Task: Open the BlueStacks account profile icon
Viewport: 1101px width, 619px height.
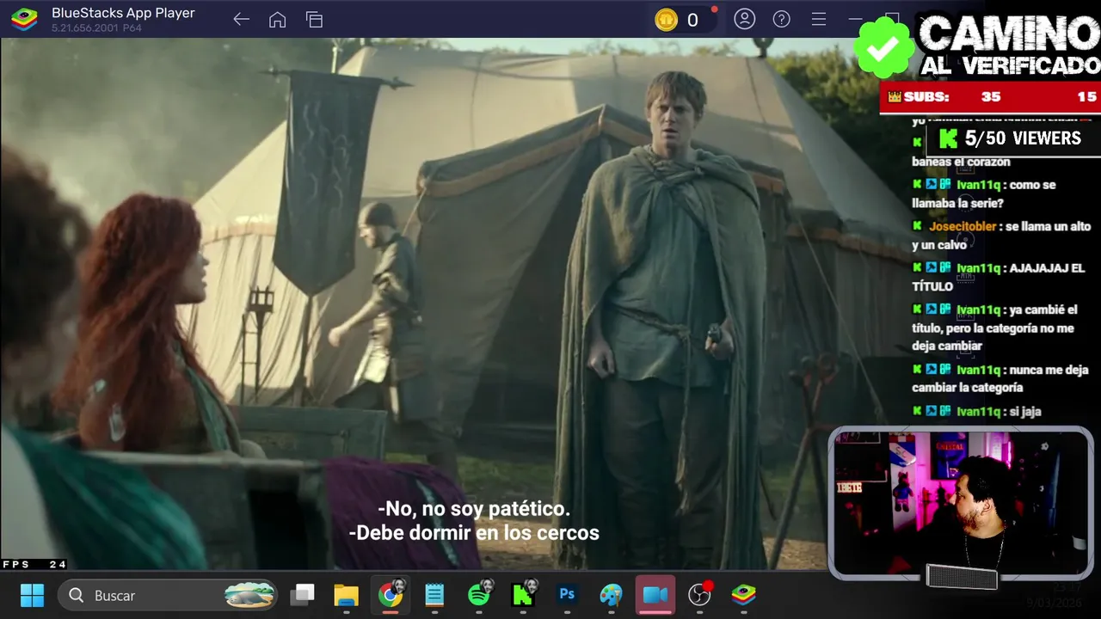Action: click(x=744, y=19)
